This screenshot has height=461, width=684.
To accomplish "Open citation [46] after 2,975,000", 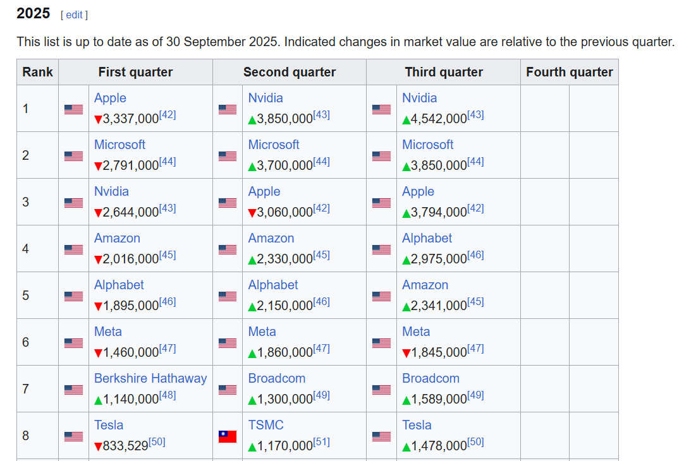I will click(x=475, y=255).
